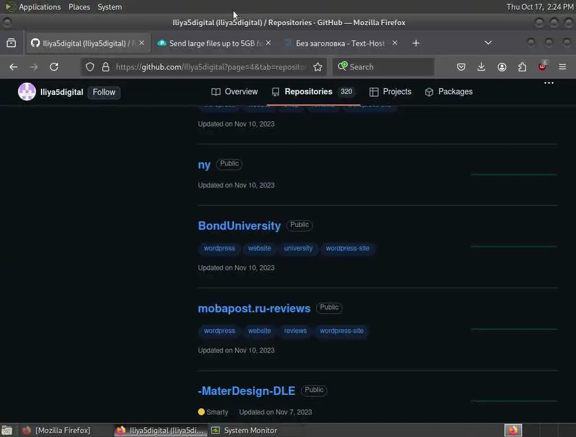Follow the Iliya5digital user

104,92
